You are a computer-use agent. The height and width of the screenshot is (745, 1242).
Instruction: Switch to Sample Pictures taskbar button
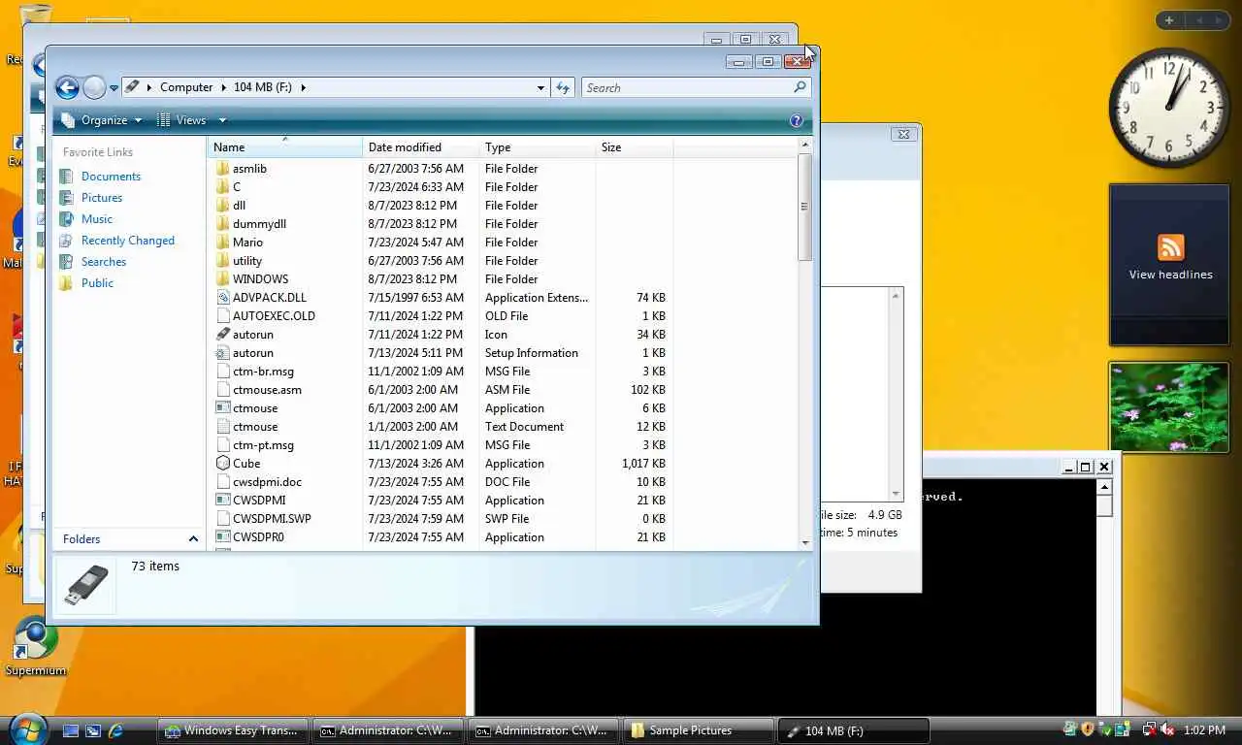pos(700,730)
